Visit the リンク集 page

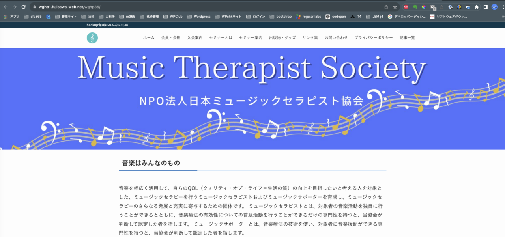tap(310, 38)
